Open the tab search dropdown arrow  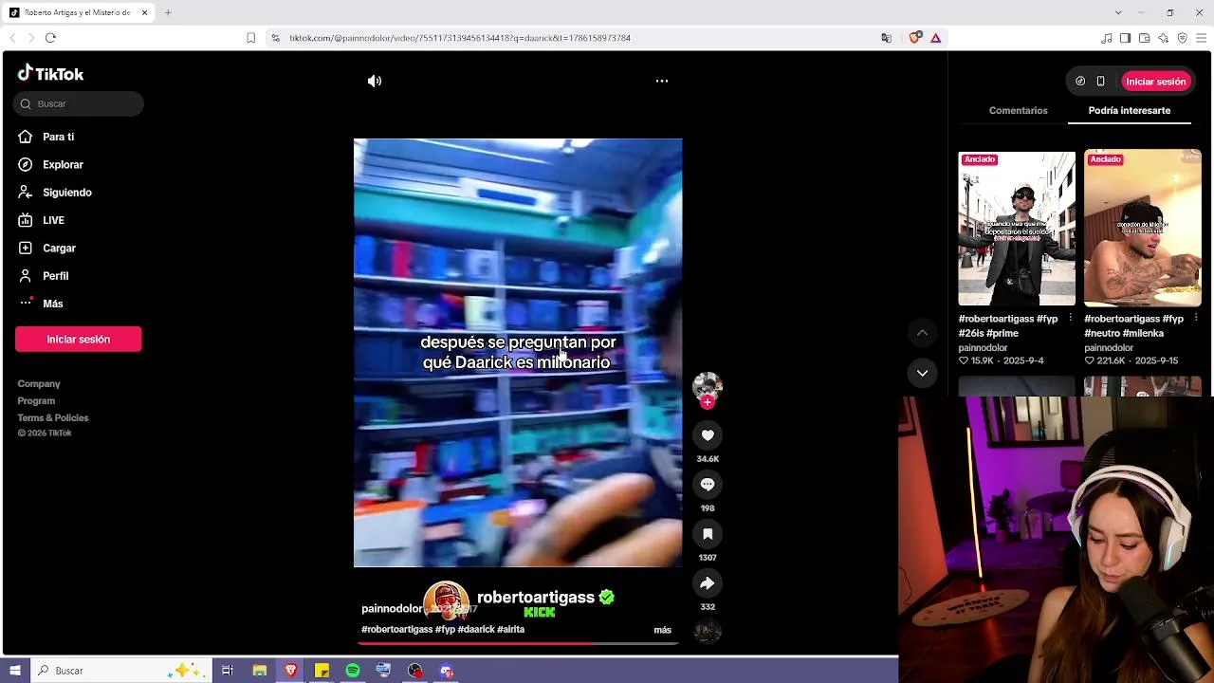(1118, 12)
